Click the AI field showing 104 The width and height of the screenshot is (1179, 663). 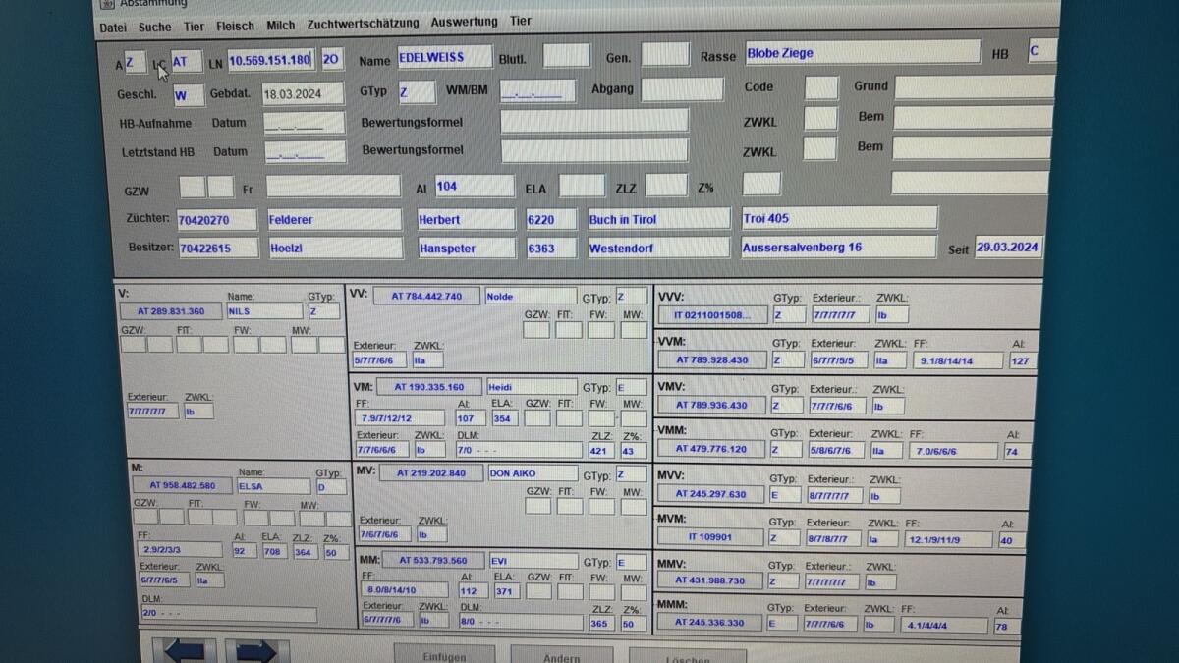tap(475, 185)
